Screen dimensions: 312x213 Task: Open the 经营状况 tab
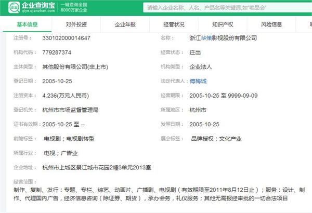coord(174,24)
